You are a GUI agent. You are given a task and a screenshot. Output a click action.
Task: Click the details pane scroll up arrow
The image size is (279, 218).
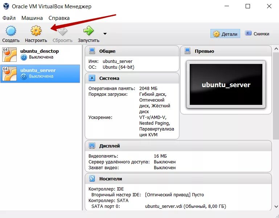(x=276, y=48)
